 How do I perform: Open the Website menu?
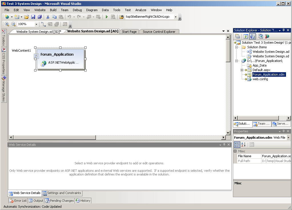[x=40, y=10]
